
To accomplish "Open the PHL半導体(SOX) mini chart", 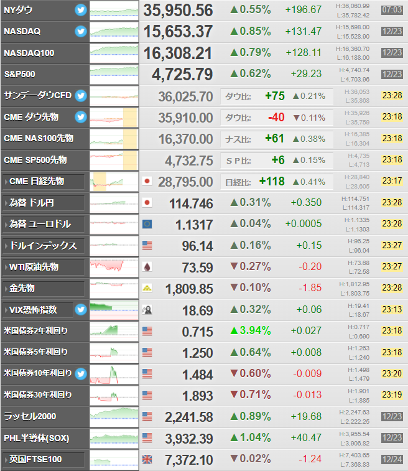I will pyautogui.click(x=114, y=439).
